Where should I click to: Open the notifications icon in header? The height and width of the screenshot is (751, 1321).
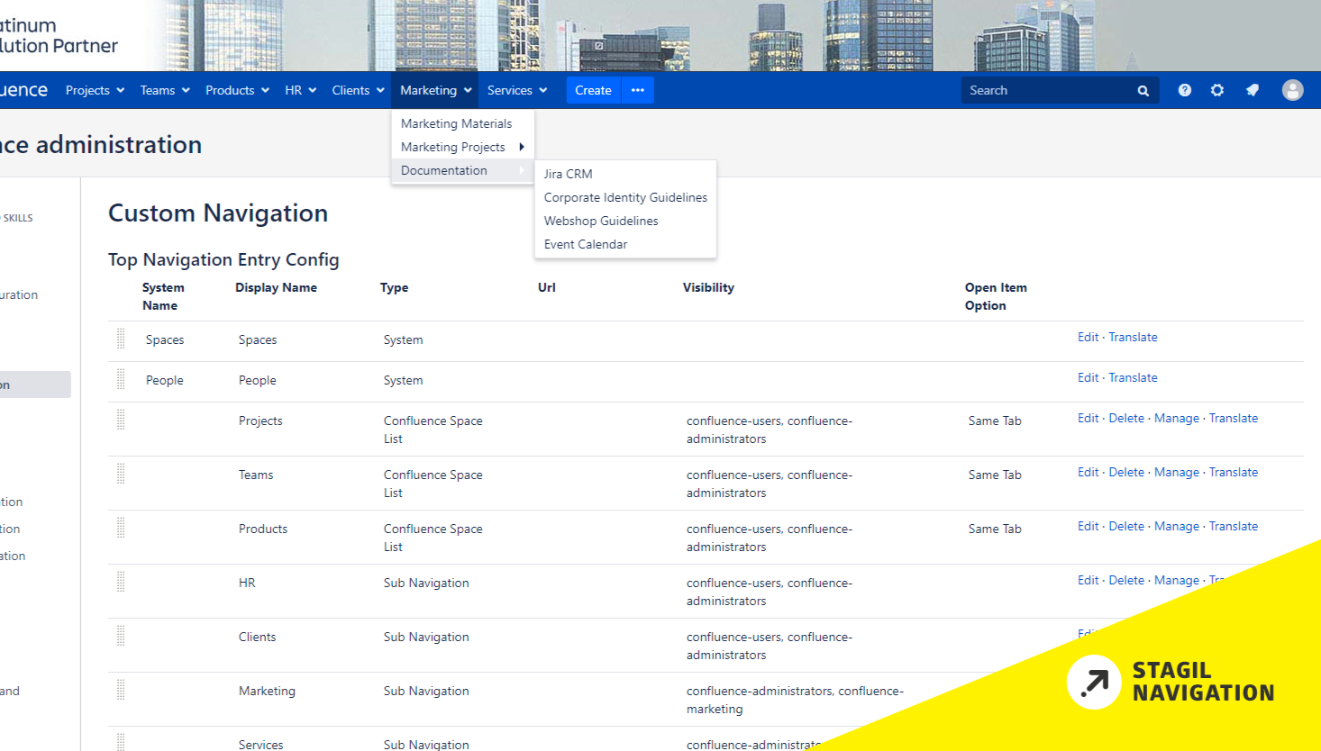click(x=1253, y=90)
